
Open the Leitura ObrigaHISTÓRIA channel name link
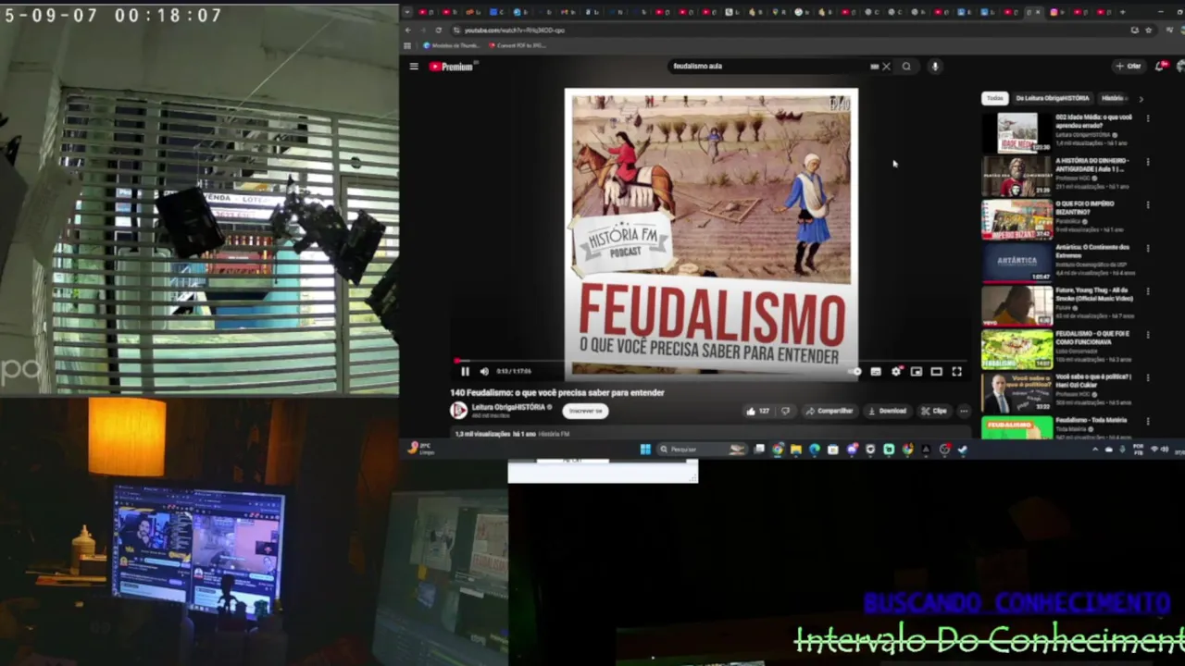tap(508, 407)
